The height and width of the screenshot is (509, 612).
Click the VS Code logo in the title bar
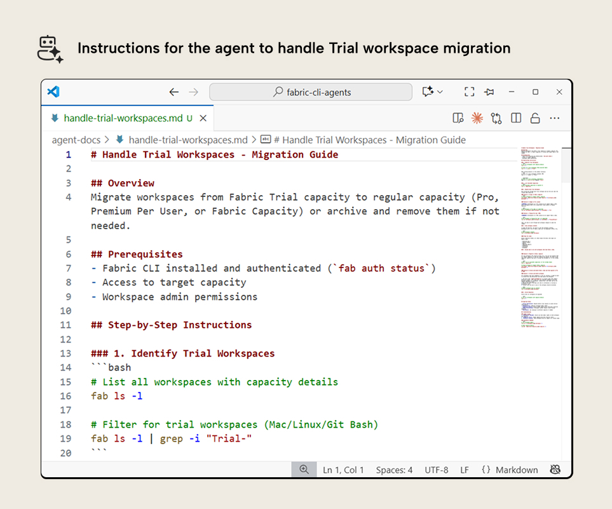pyautogui.click(x=53, y=92)
